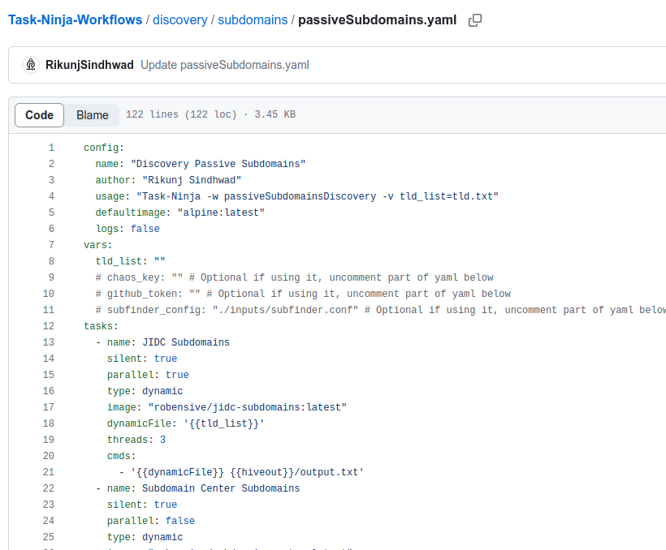Image resolution: width=666 pixels, height=550 pixels.
Task: Click 'name: Subdomain Center Subdomains' line
Action: click(x=198, y=488)
